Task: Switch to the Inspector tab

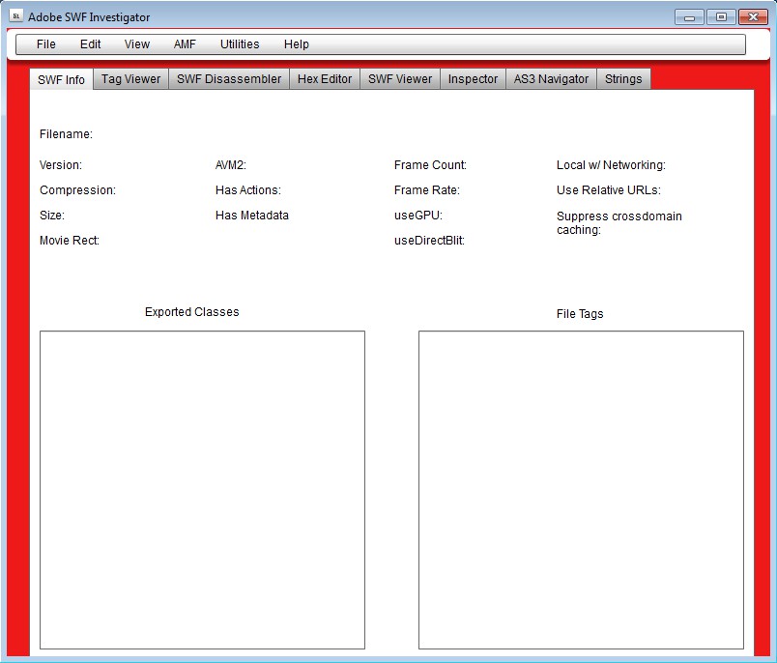Action: [x=473, y=79]
